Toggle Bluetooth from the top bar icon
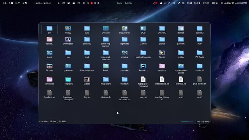249x140 pixels. coord(165,3)
